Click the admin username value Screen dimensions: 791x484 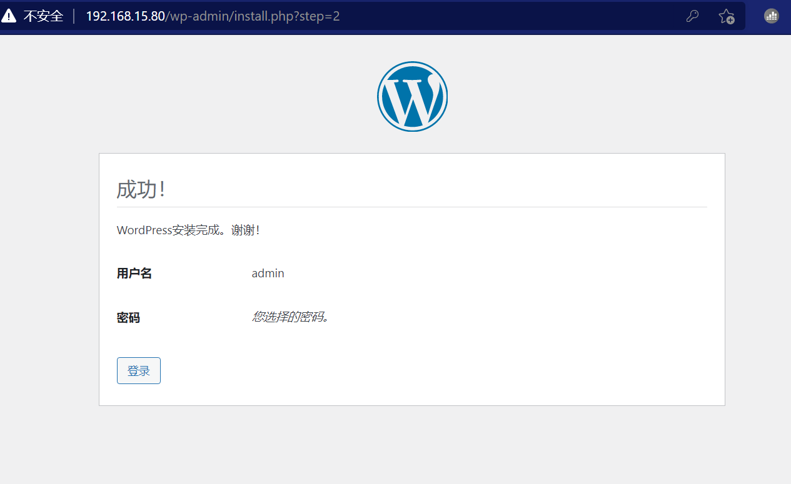coord(268,274)
